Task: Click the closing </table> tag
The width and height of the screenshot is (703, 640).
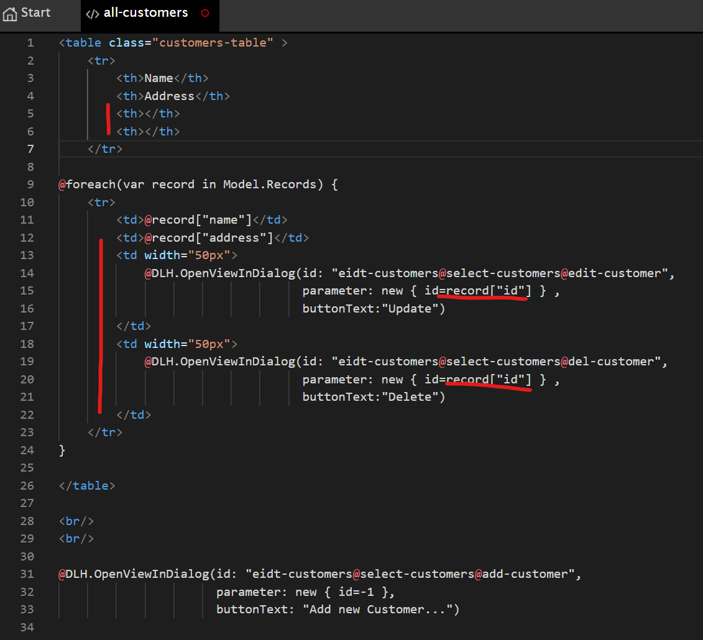Action: coord(87,486)
